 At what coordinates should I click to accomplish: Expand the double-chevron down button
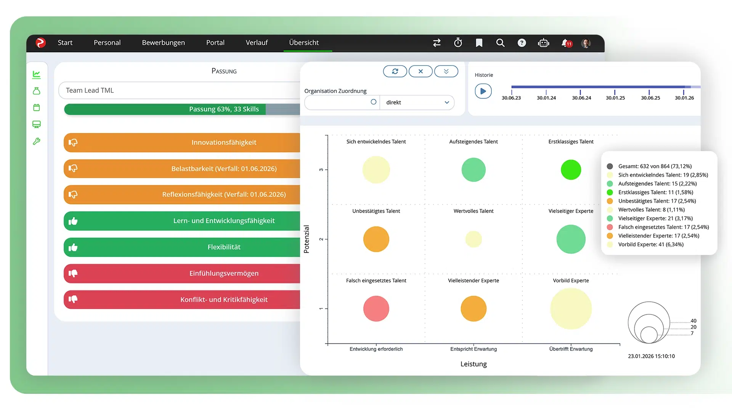pyautogui.click(x=446, y=71)
